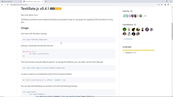Go back using browser back arrow
This screenshot has height=97, width=173.
2,5
